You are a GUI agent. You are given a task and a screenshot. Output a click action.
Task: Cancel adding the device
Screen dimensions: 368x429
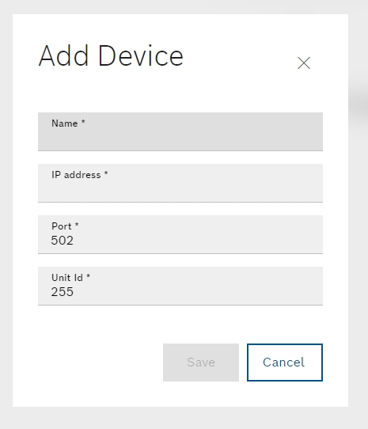pos(285,363)
